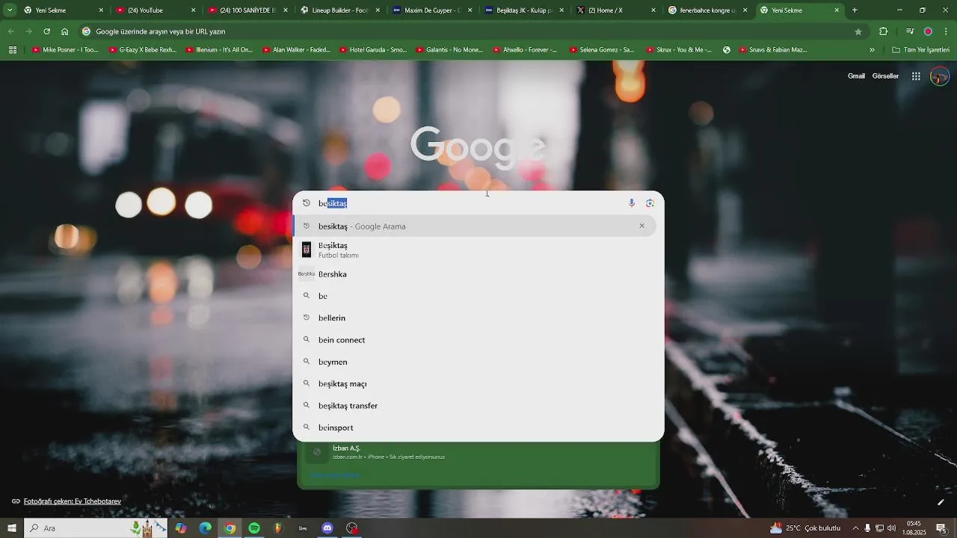
Task: Click the customize page pencil icon
Action: tap(941, 502)
